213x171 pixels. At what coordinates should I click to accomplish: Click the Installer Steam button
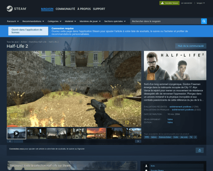[170, 3]
